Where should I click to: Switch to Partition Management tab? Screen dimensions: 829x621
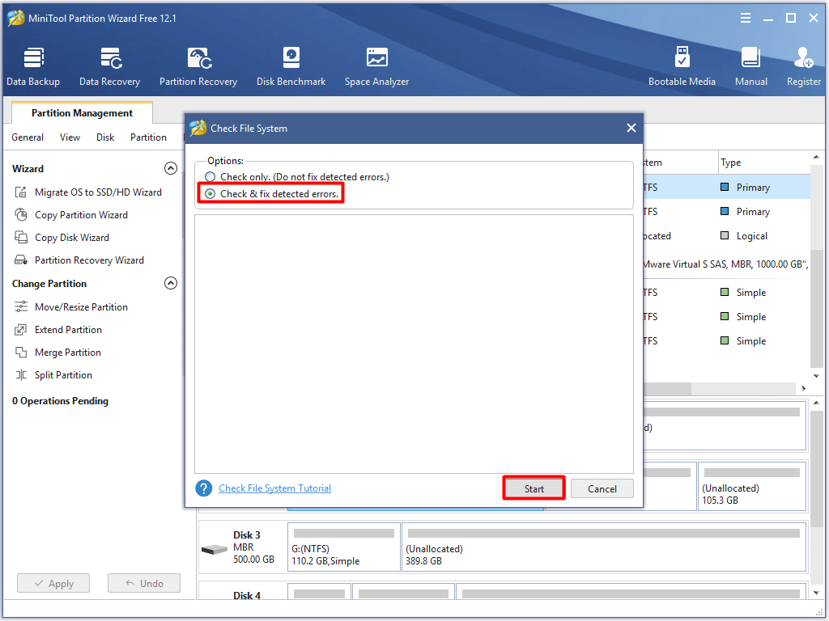(82, 113)
